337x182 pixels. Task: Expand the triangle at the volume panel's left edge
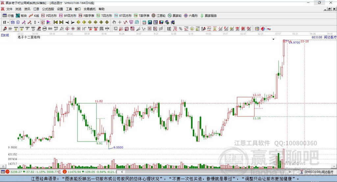coord(3,166)
